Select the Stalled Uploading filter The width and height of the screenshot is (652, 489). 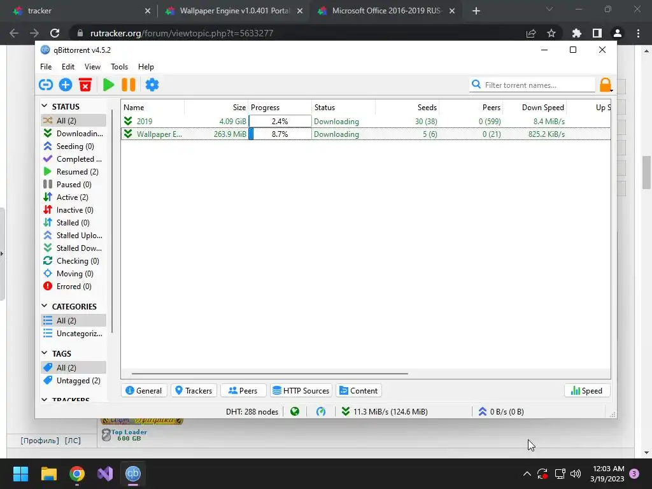(74, 236)
